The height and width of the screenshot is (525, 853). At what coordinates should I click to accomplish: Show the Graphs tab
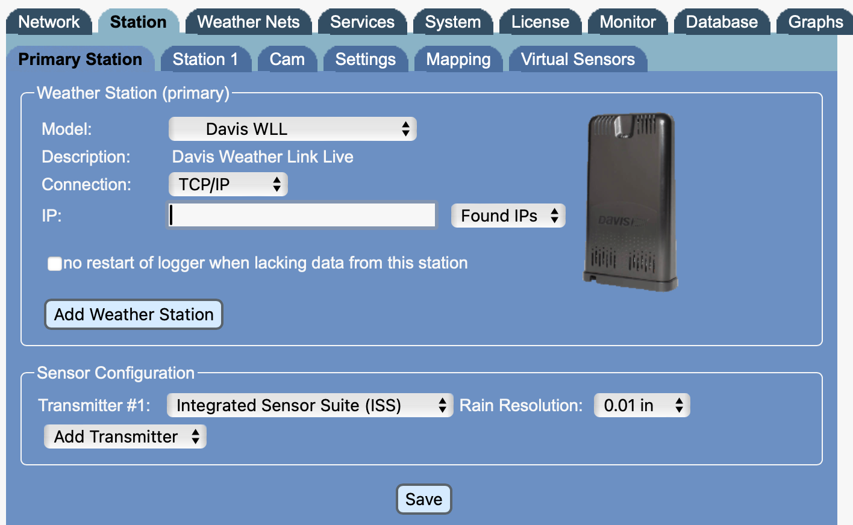pyautogui.click(x=815, y=22)
